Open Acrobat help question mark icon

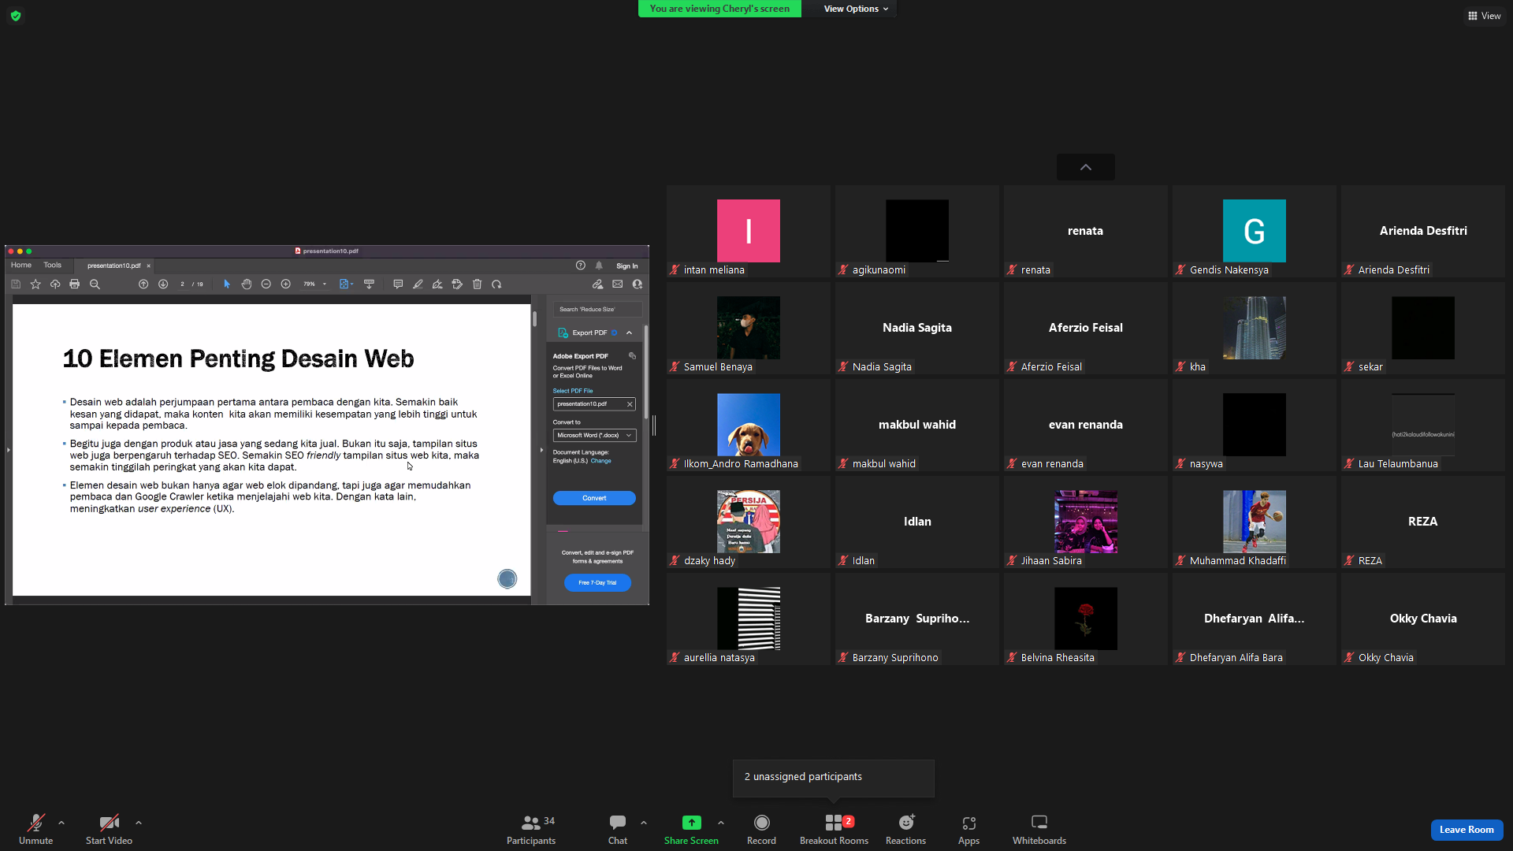(581, 266)
